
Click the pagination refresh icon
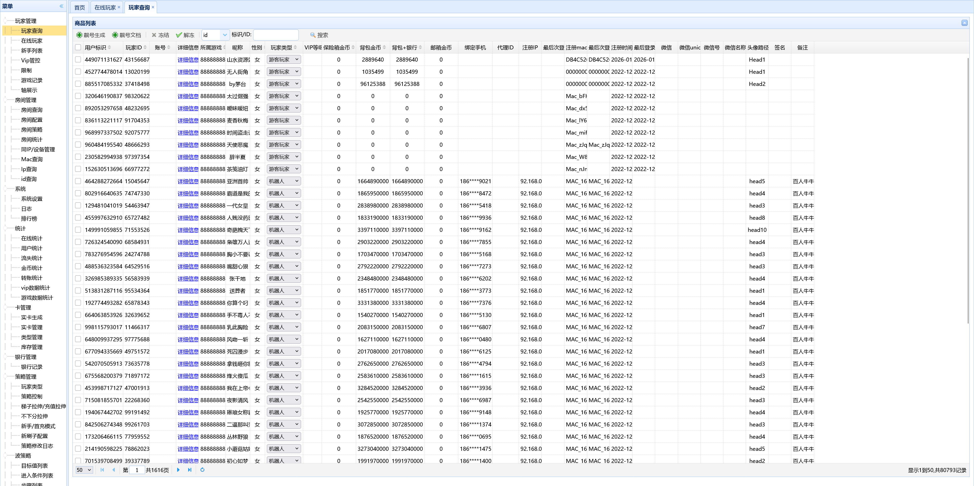(x=202, y=470)
